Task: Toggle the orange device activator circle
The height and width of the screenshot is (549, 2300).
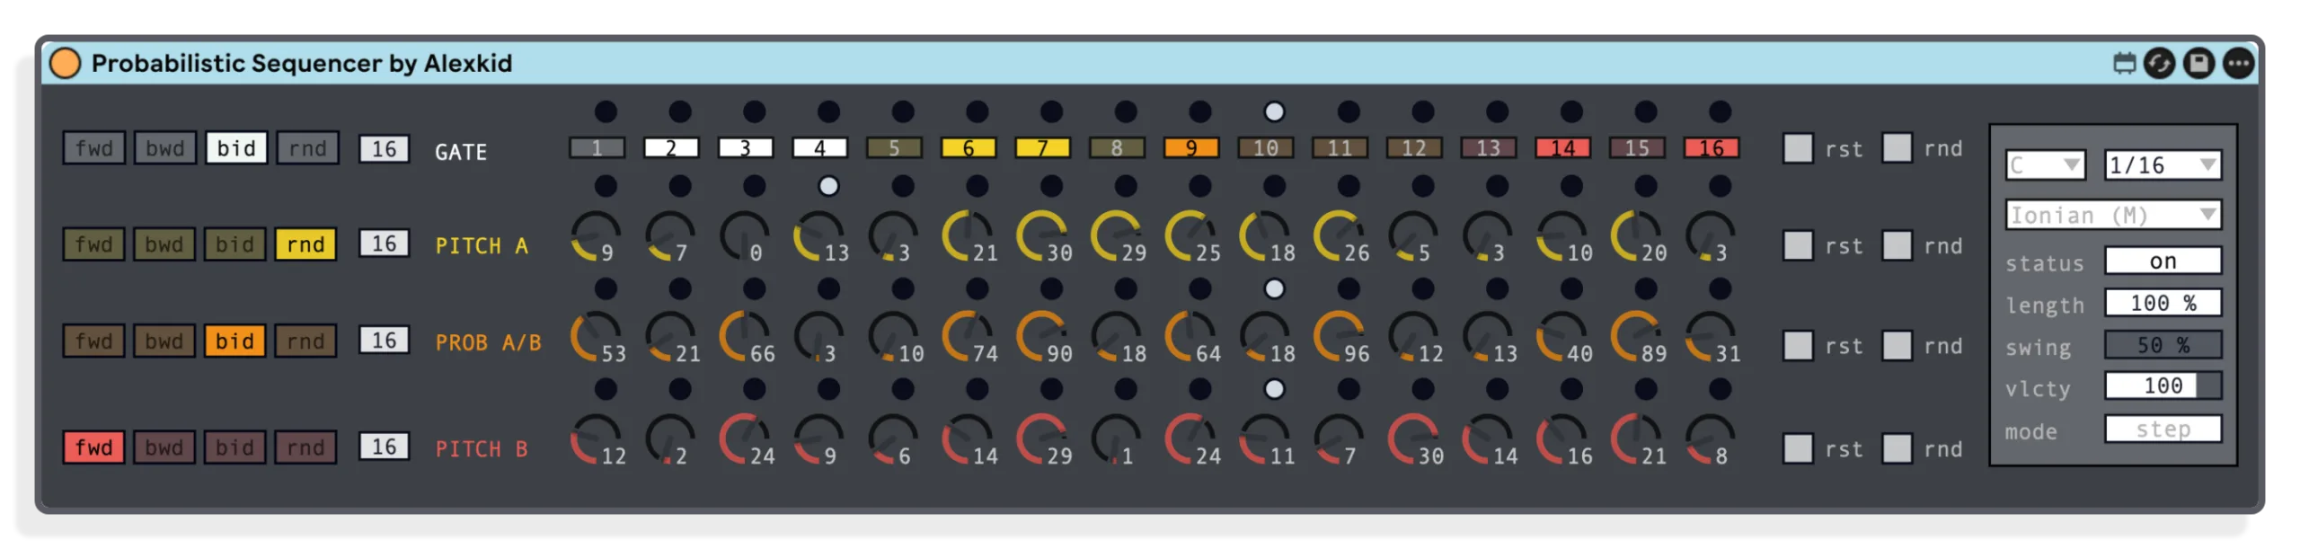Action: [65, 63]
